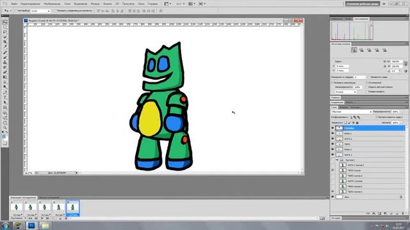
Task: Hide the ТЕЛО layer
Action: 332,144
